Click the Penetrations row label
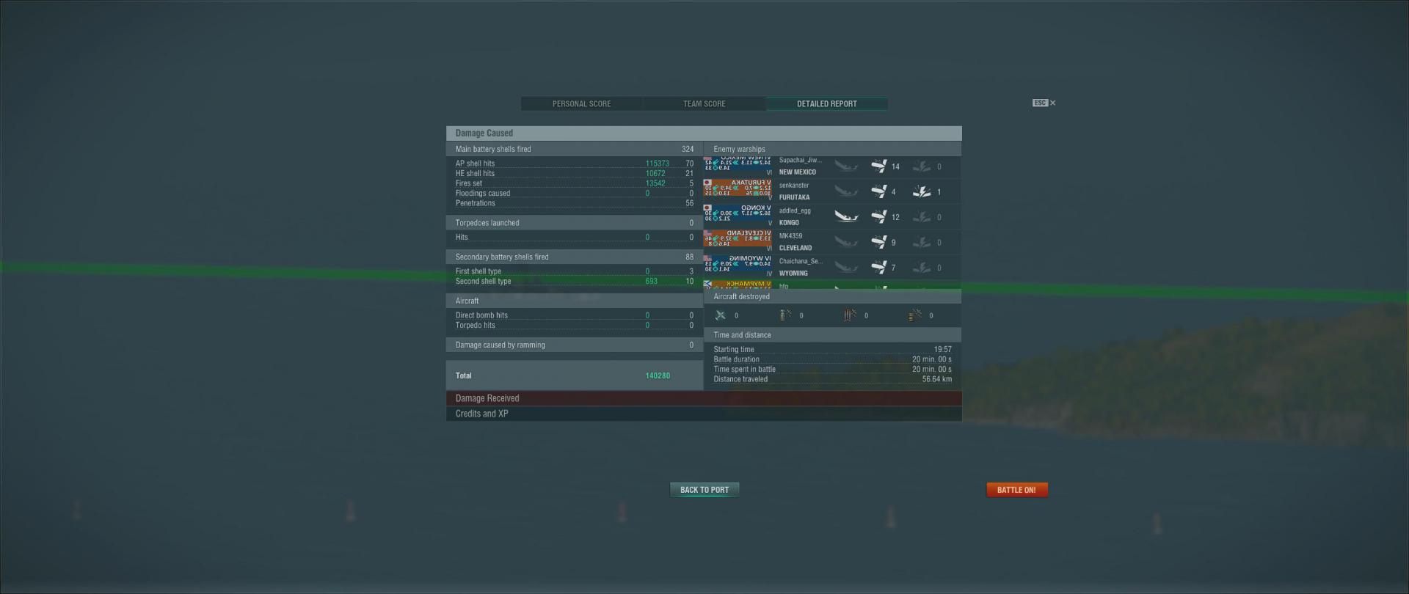This screenshot has height=594, width=1409. (x=475, y=203)
